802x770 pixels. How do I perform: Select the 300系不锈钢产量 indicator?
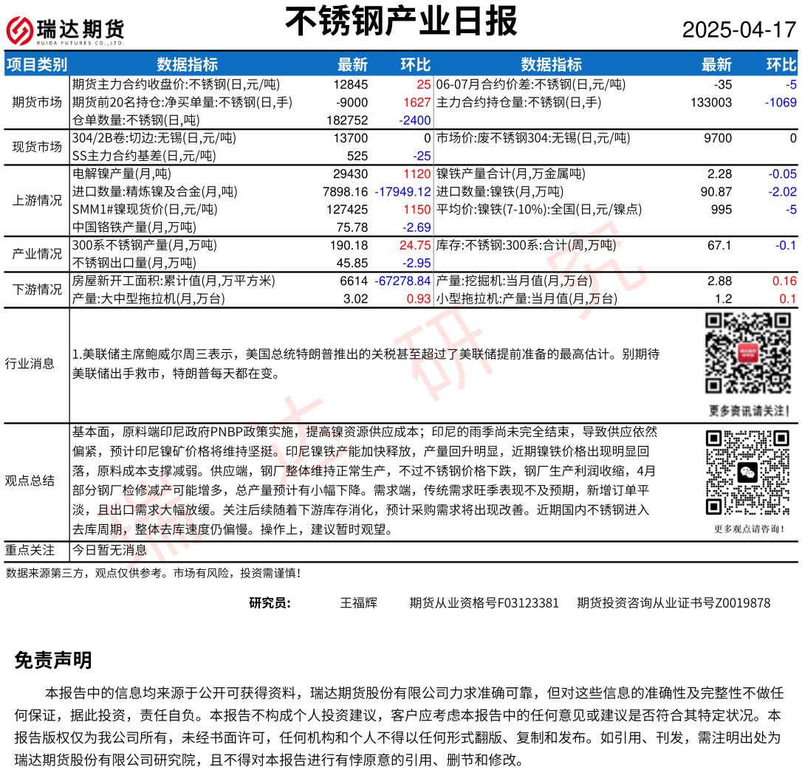coord(145,245)
